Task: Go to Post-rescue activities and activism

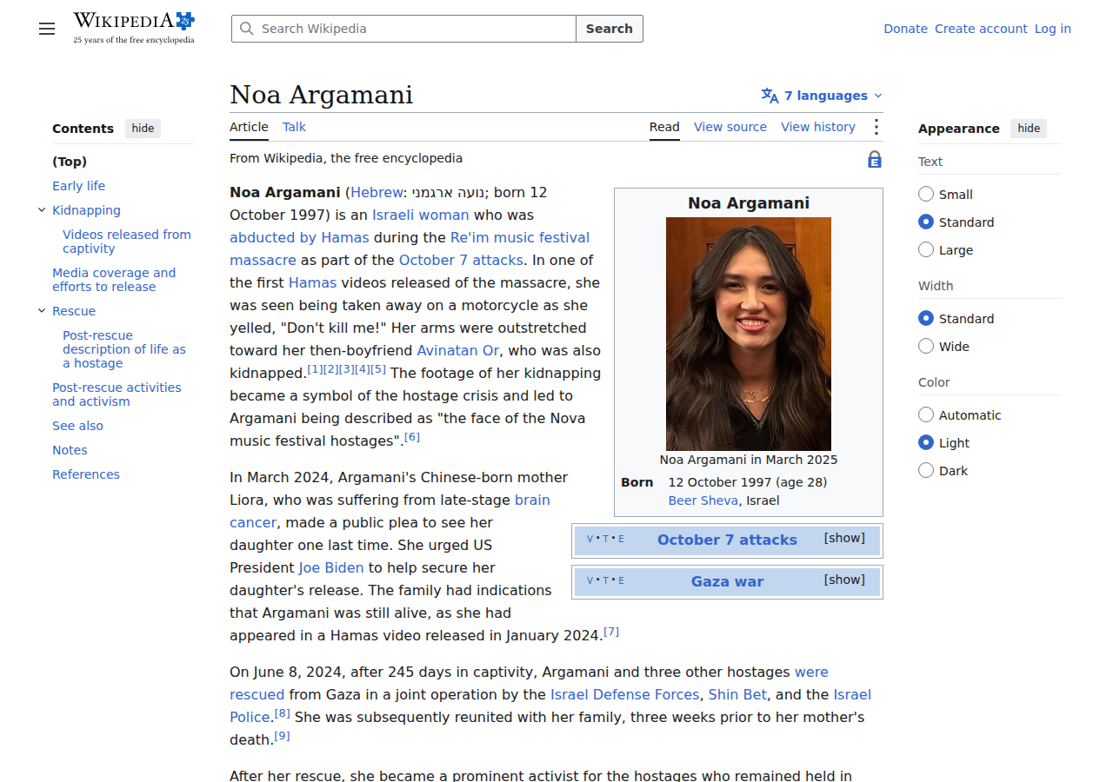Action: (117, 394)
